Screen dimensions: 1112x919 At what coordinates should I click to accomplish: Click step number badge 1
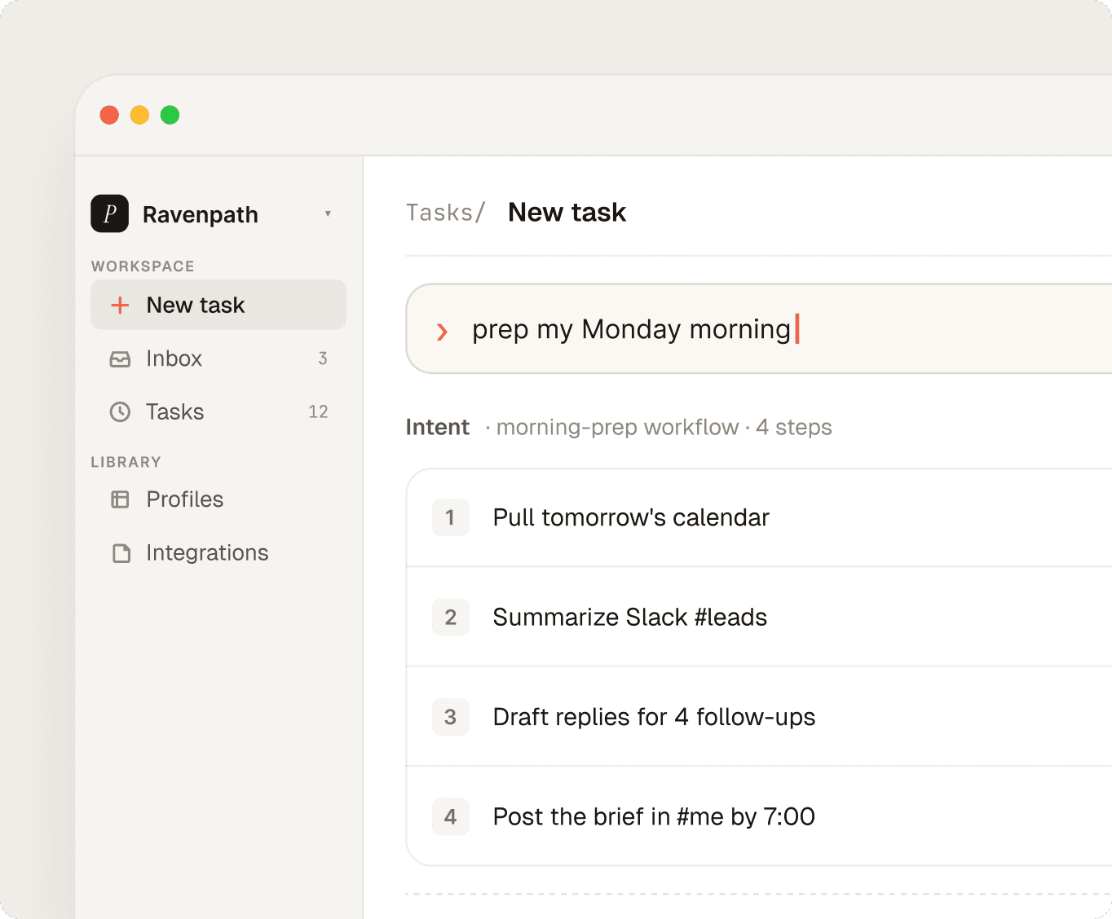[451, 517]
